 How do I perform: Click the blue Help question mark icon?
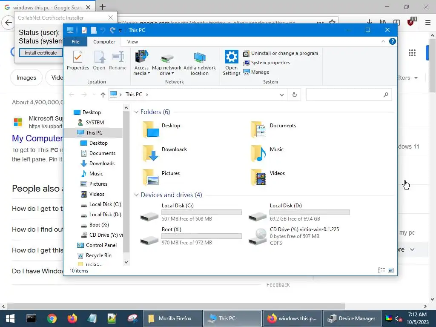coord(392,41)
